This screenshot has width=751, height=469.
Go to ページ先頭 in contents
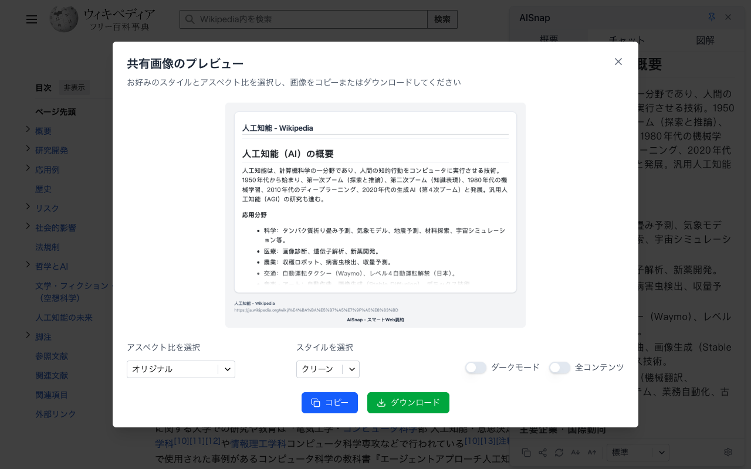click(x=56, y=112)
